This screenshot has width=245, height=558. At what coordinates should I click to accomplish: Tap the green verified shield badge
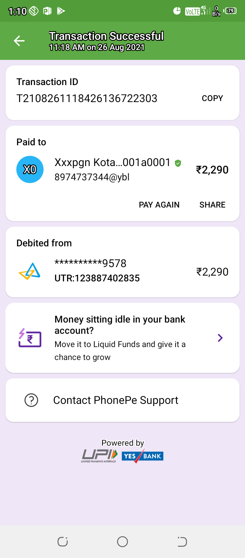[178, 163]
